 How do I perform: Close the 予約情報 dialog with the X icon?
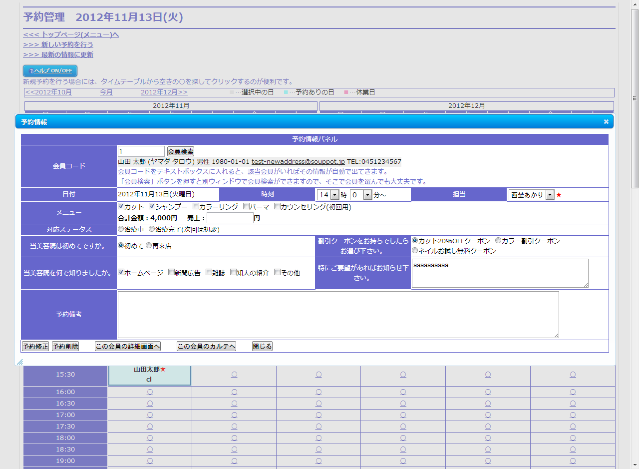pos(606,121)
